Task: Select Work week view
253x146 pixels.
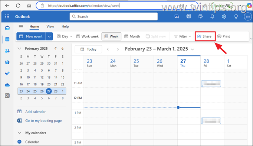Action: click(87, 36)
